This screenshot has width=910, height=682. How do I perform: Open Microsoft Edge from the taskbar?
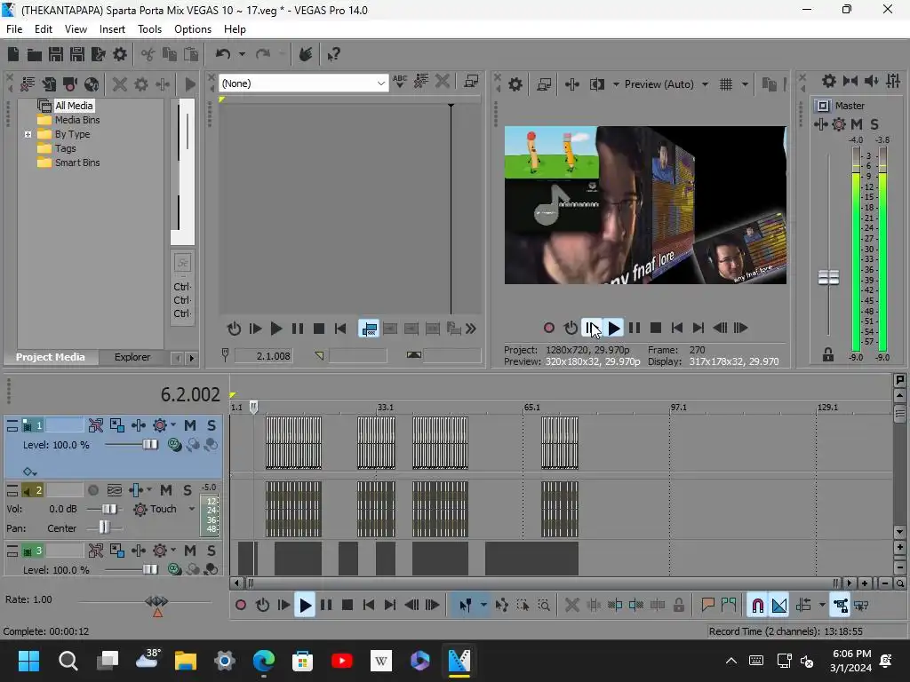(263, 661)
